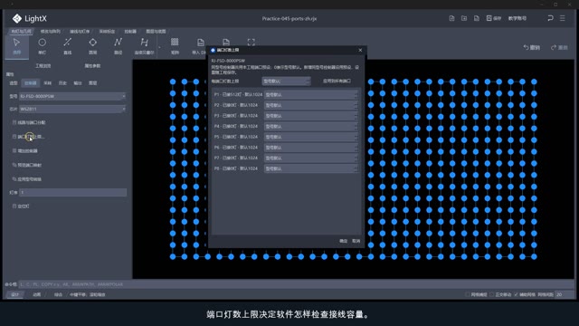Click the port lamp limit item in the left panel
The height and width of the screenshot is (326, 579).
coord(29,137)
